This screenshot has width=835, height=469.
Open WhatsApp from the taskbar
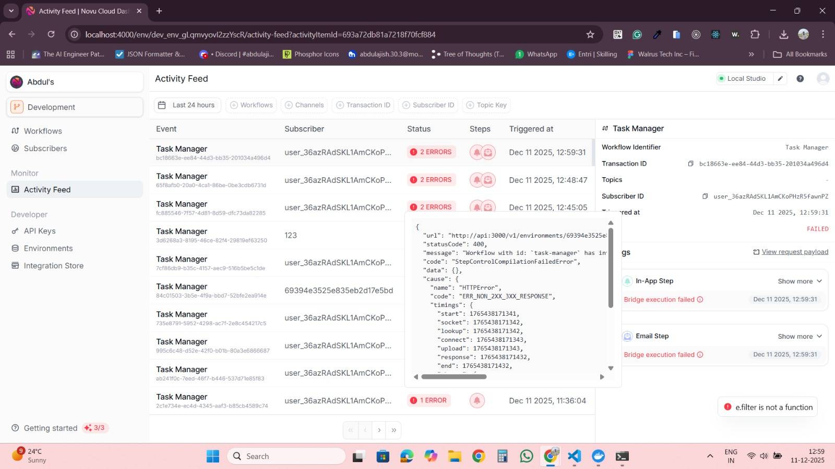(526, 456)
